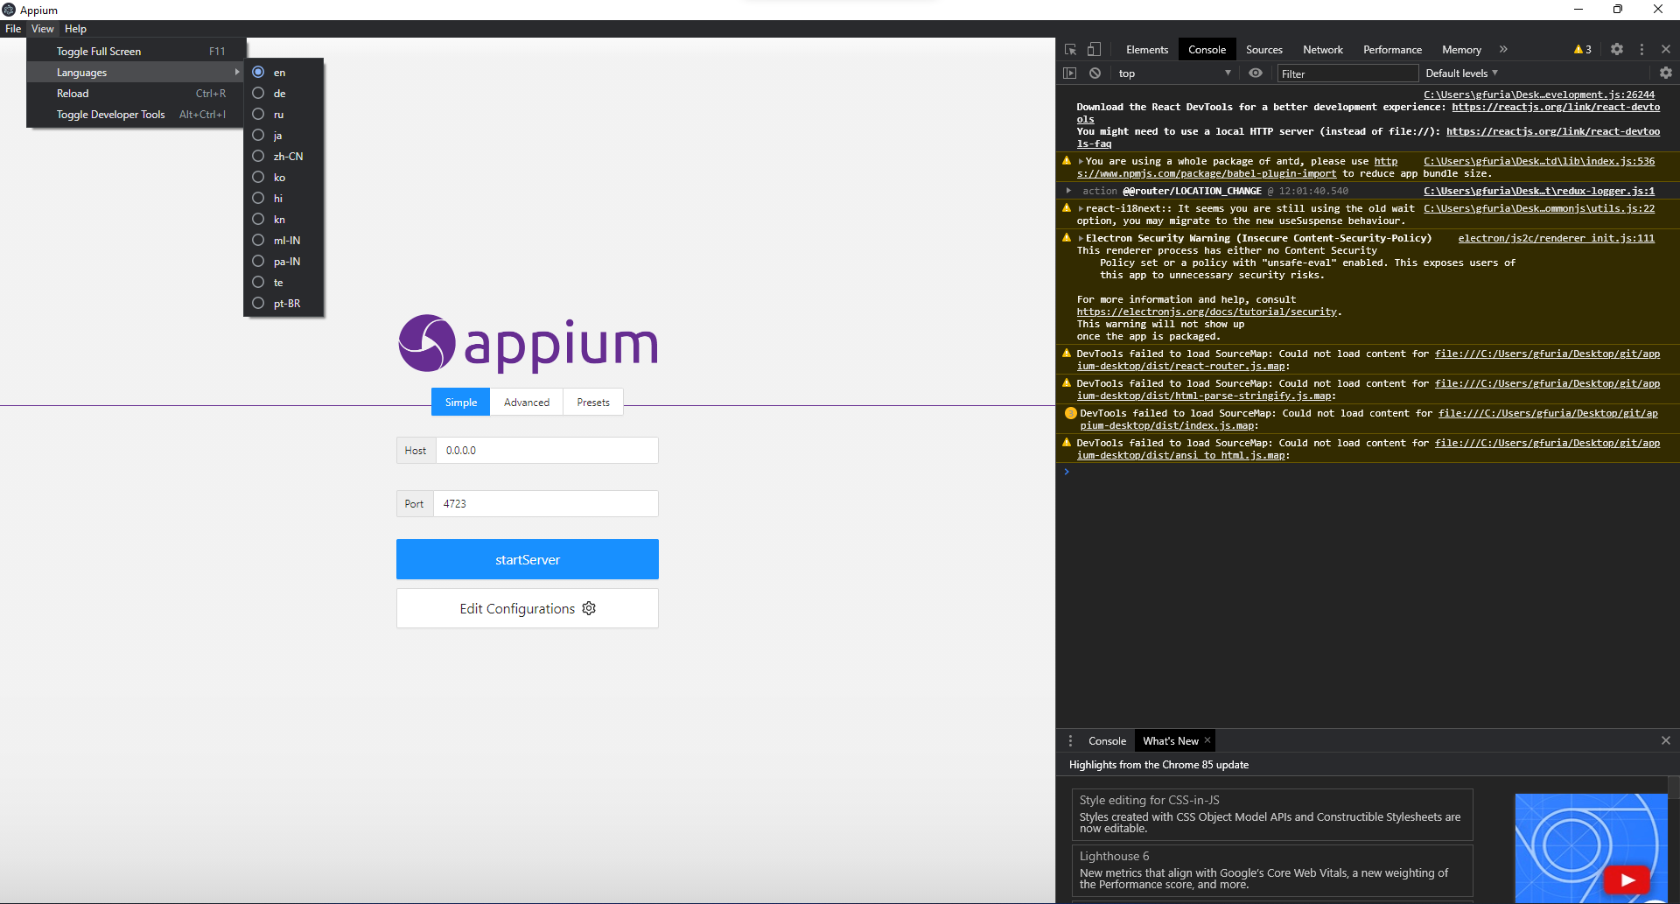Screen dimensions: 1680x904
Task: Switch to the Elements tab
Action: 1147,50
